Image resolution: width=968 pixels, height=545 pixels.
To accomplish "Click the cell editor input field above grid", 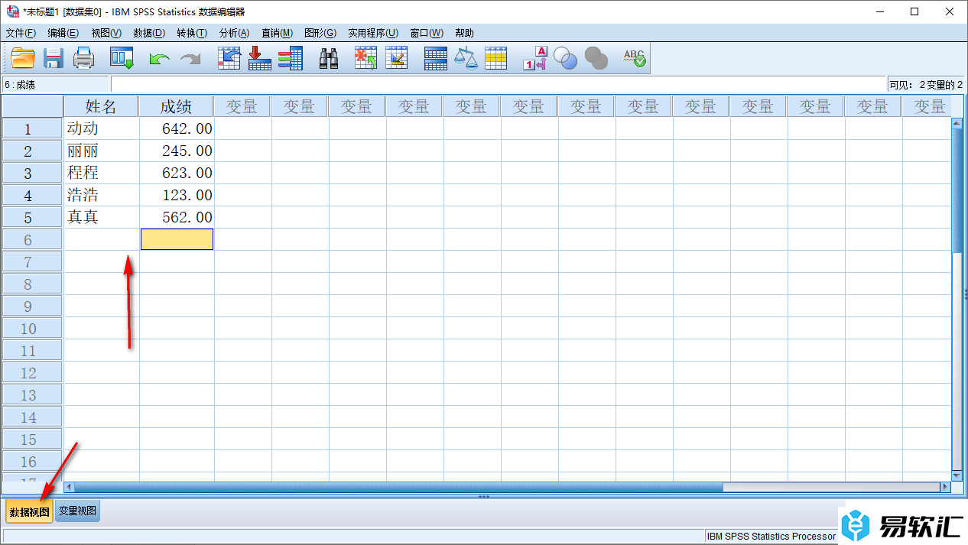I will 498,84.
